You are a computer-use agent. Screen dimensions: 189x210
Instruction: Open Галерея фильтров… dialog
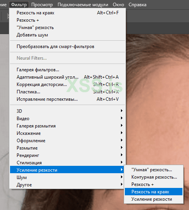[x=68, y=70]
